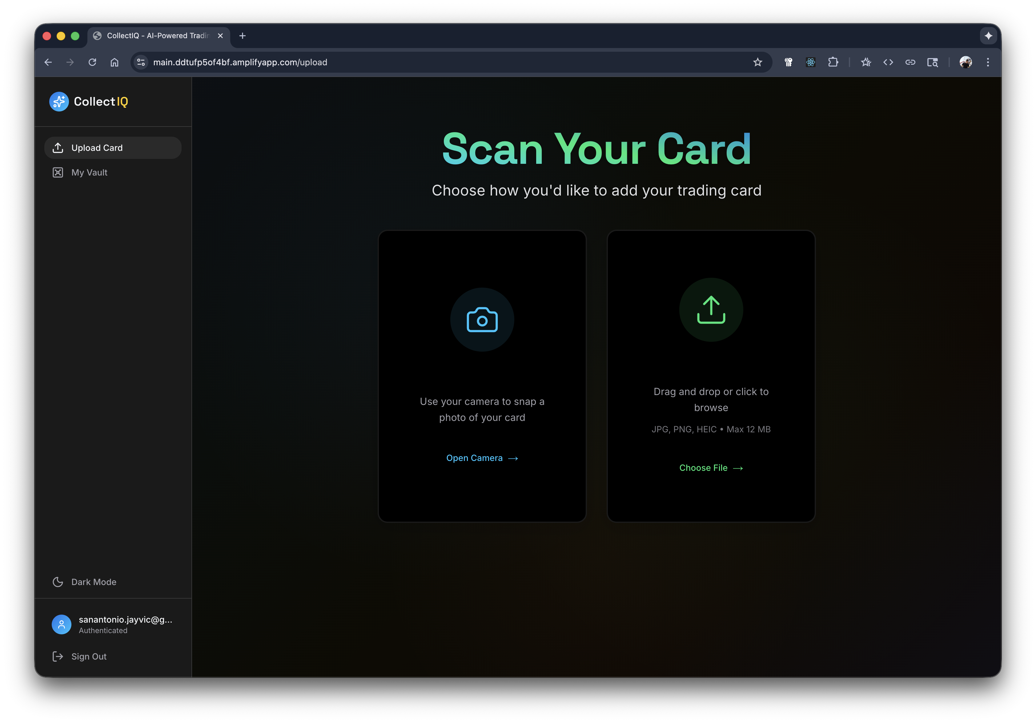Click the camera icon circle
Screen dimensions: 1036x723
coord(482,320)
